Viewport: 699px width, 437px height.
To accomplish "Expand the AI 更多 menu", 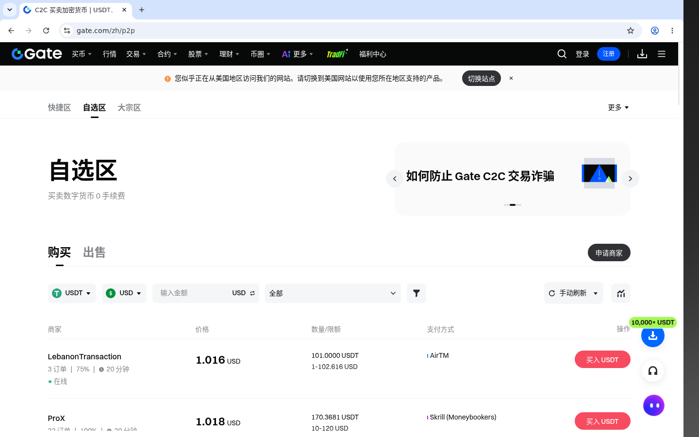I will click(298, 54).
